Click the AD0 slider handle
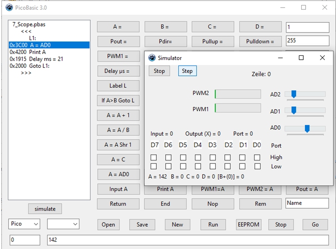 coord(307,129)
